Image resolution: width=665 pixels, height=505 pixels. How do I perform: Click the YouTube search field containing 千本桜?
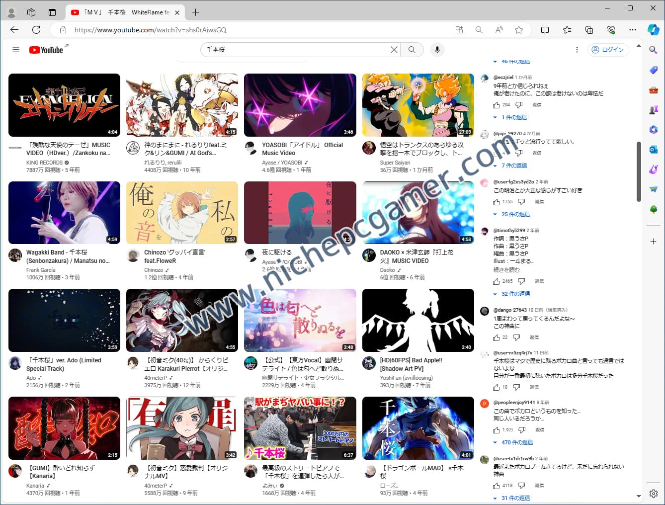click(x=297, y=50)
